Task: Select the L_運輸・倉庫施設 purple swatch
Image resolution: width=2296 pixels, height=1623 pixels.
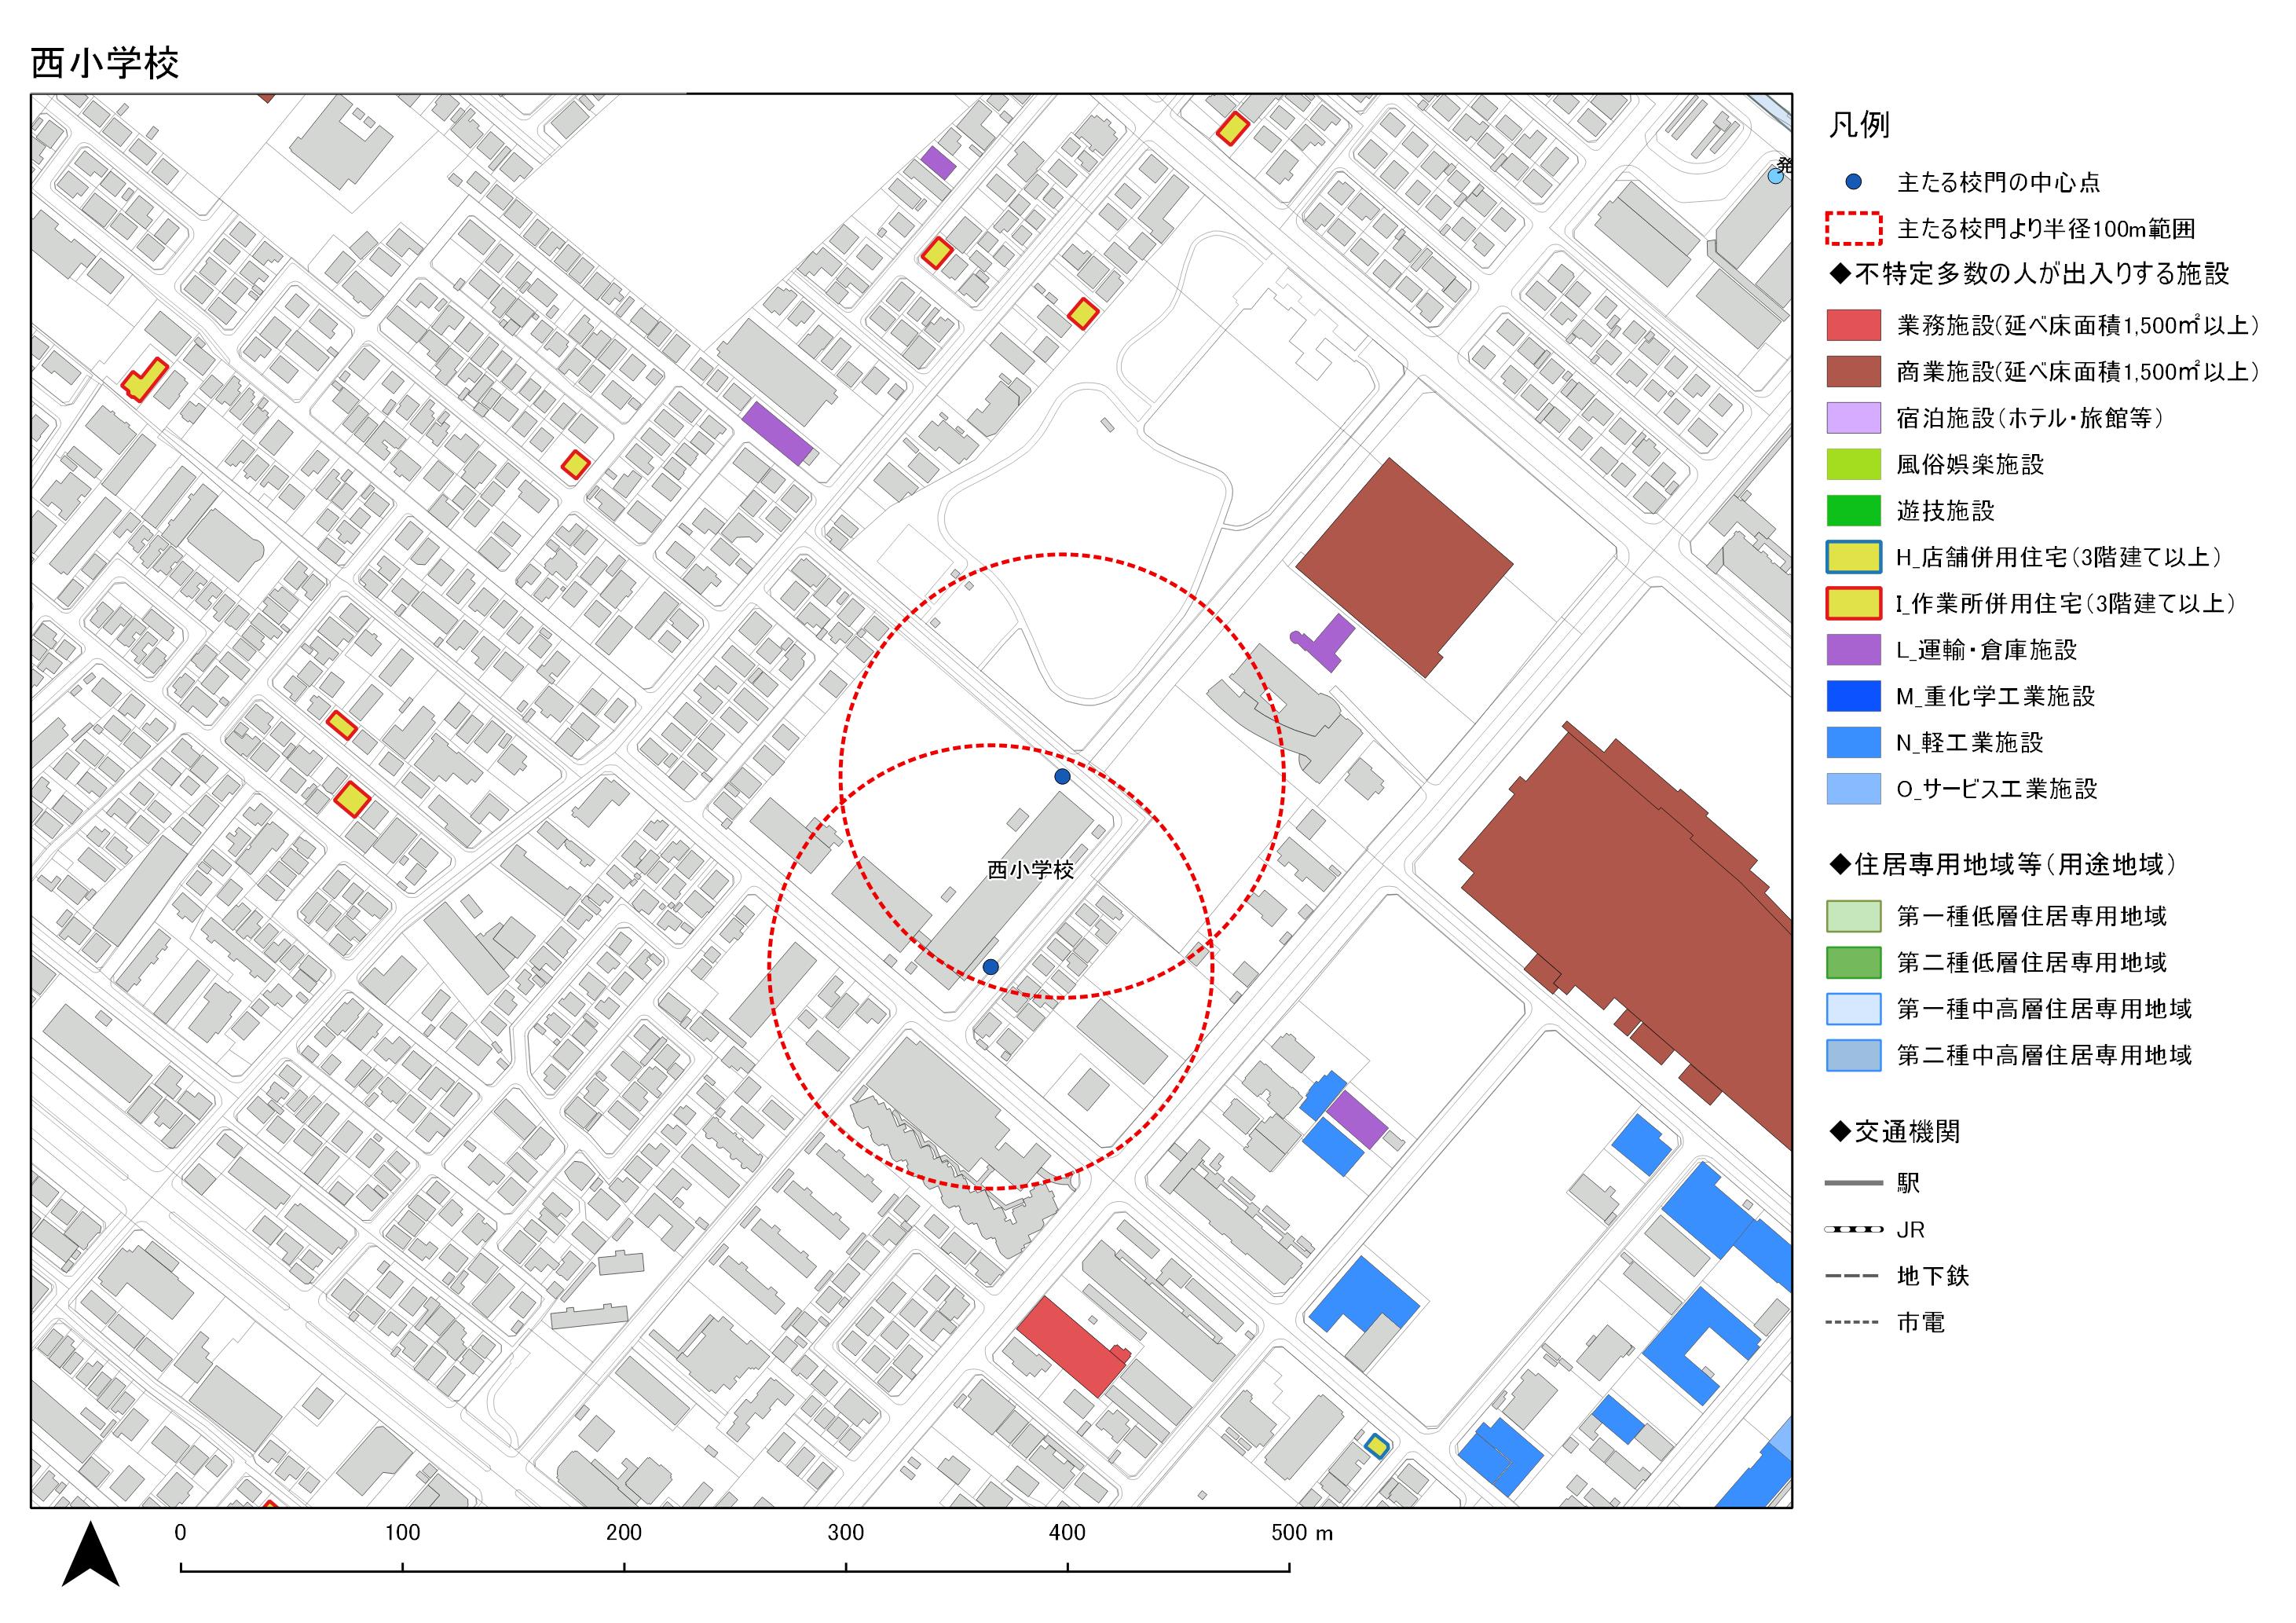Action: coord(1853,650)
